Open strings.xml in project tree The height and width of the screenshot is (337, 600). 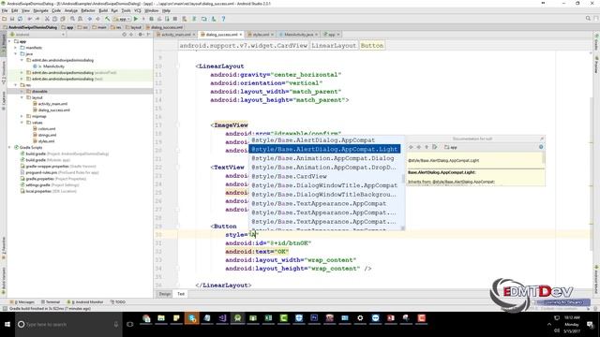[x=48, y=135]
